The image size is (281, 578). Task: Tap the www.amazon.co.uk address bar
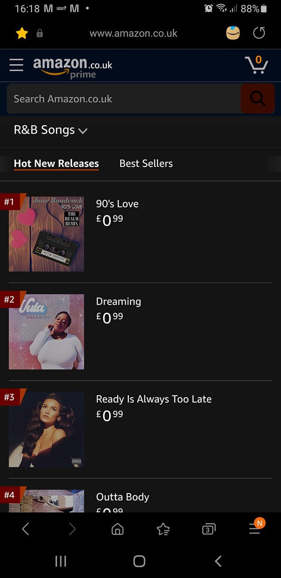pyautogui.click(x=133, y=33)
